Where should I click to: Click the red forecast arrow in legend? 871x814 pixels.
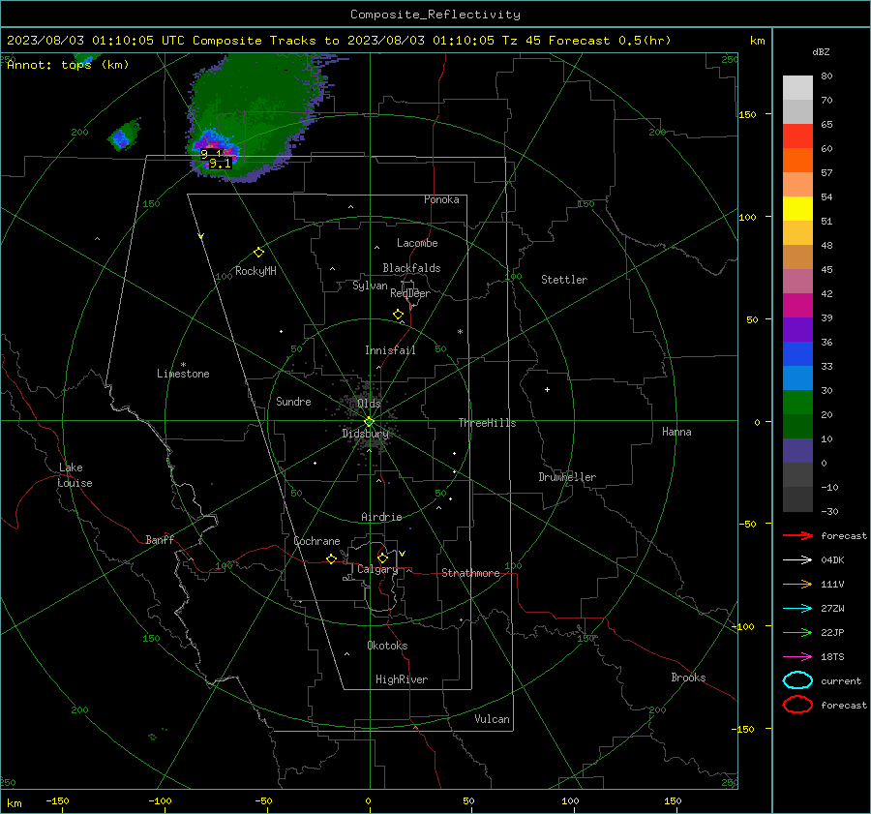(797, 535)
